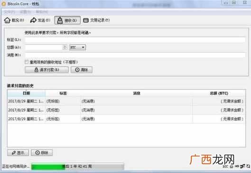Open the 帮助 help menu

(x=42, y=12)
